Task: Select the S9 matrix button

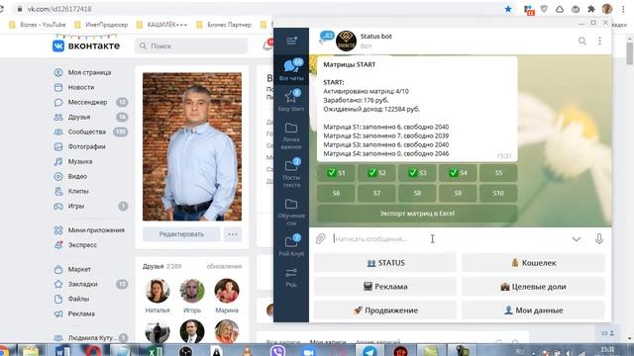Action: pos(458,193)
